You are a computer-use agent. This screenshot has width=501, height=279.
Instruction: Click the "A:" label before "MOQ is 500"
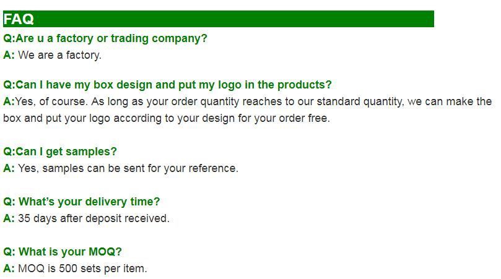9,268
